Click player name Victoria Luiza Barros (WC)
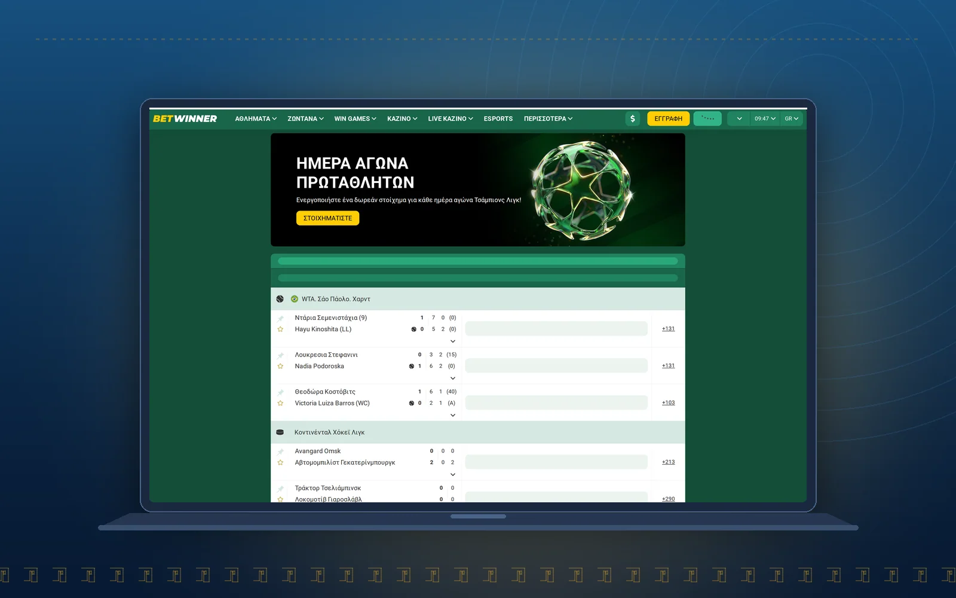This screenshot has width=956, height=598. (332, 404)
